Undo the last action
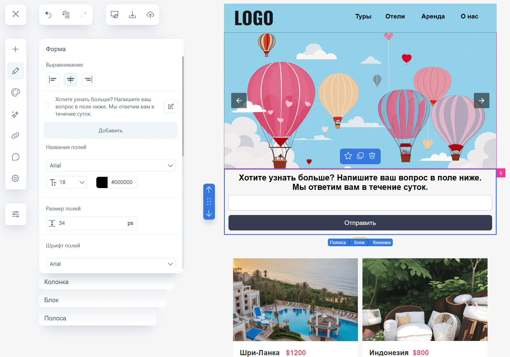510x357 pixels. point(48,14)
